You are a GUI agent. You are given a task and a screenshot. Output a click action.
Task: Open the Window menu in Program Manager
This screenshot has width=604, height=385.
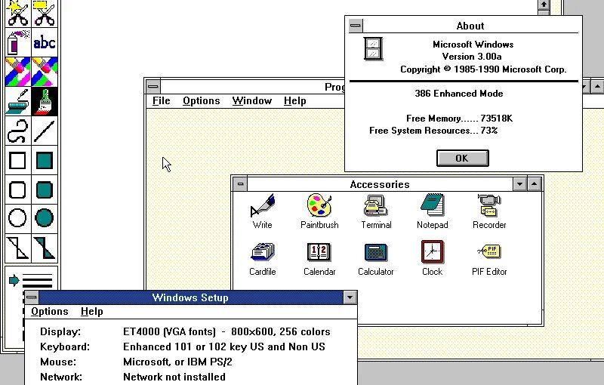pyautogui.click(x=252, y=101)
